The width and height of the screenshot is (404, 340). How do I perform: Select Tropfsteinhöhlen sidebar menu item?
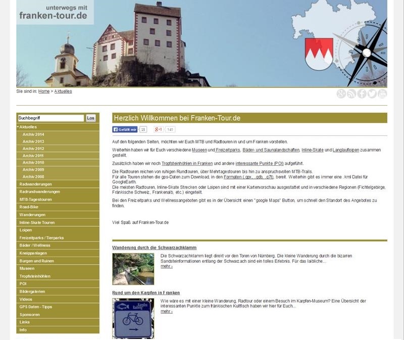(58, 276)
